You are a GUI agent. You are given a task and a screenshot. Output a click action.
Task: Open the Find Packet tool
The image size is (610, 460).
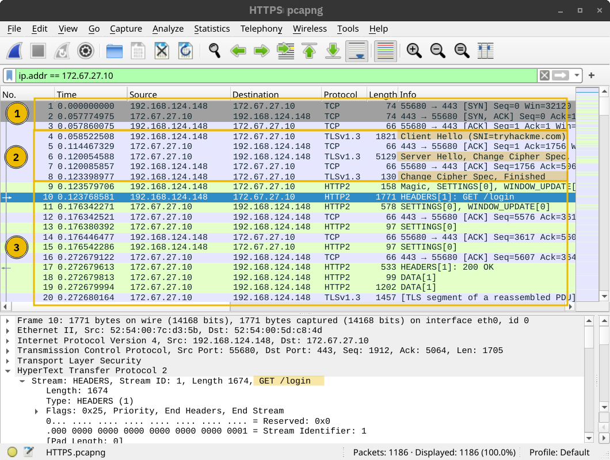pyautogui.click(x=213, y=51)
